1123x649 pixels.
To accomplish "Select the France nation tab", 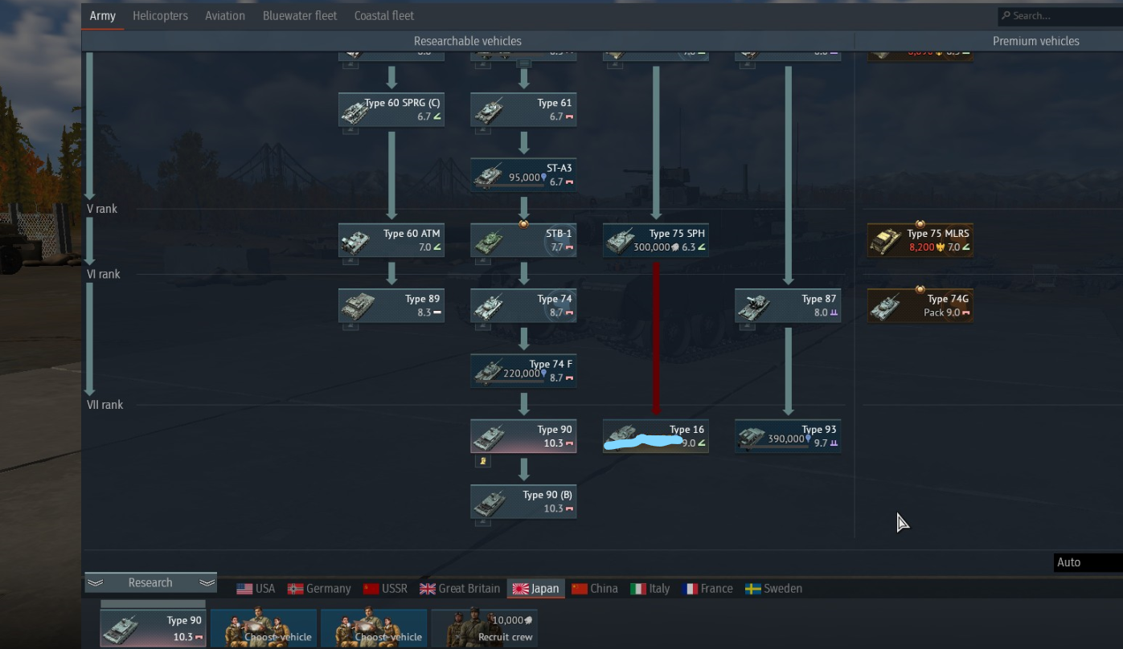I will click(x=707, y=589).
